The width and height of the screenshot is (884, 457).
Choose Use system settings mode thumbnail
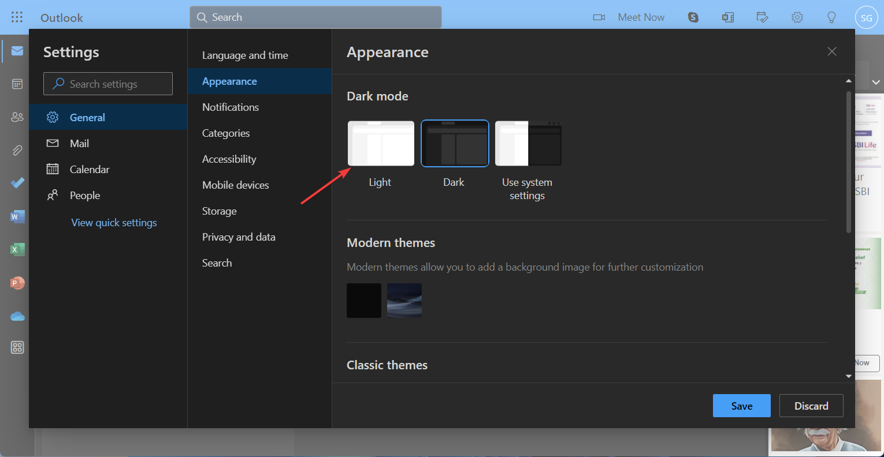(528, 143)
